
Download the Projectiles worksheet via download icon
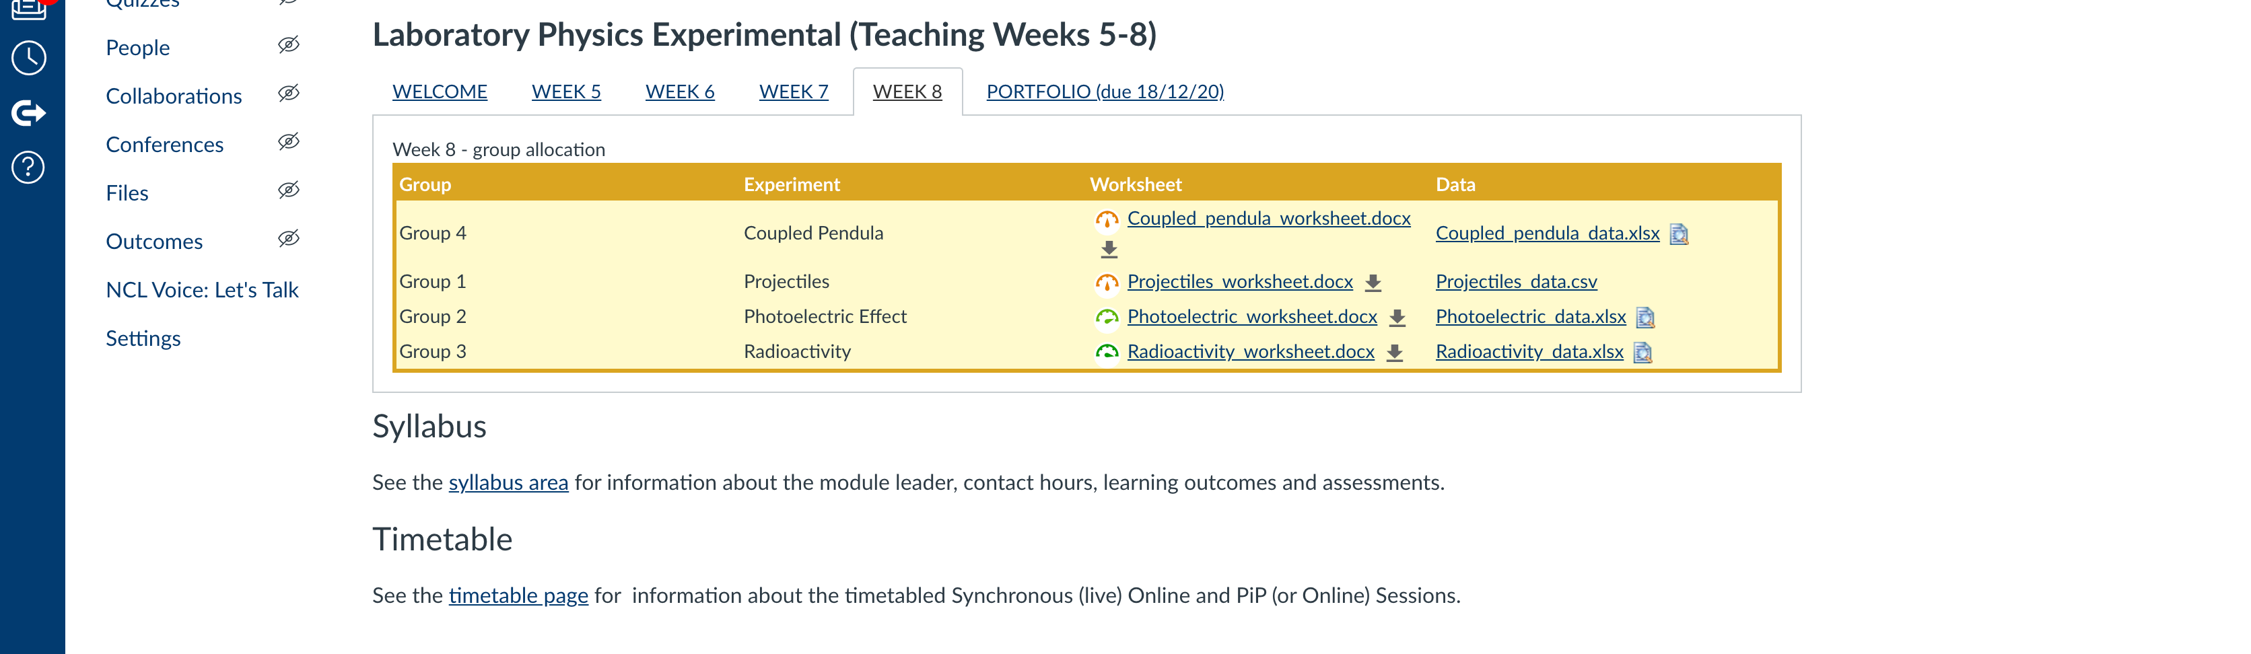click(x=1373, y=283)
